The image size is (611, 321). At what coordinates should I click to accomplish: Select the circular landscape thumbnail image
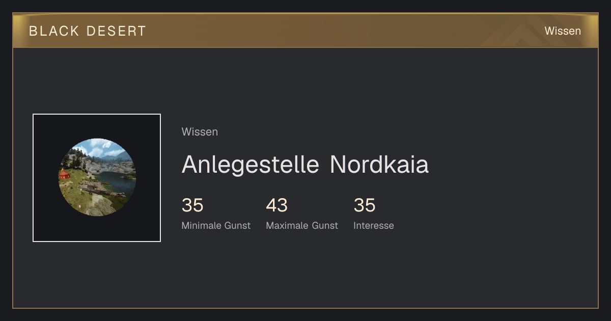[97, 177]
